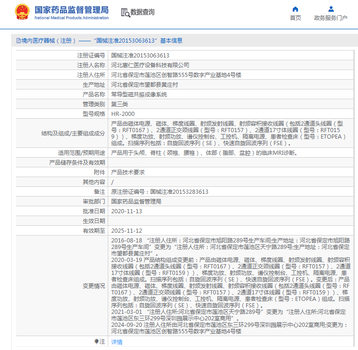This screenshot has width=358, height=350.
Task: Click the 变更情况 row label
Action: [x=94, y=286]
